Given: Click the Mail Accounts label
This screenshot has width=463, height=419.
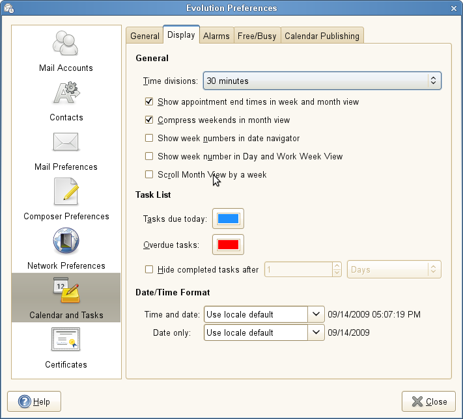Looking at the screenshot, I should pos(66,68).
